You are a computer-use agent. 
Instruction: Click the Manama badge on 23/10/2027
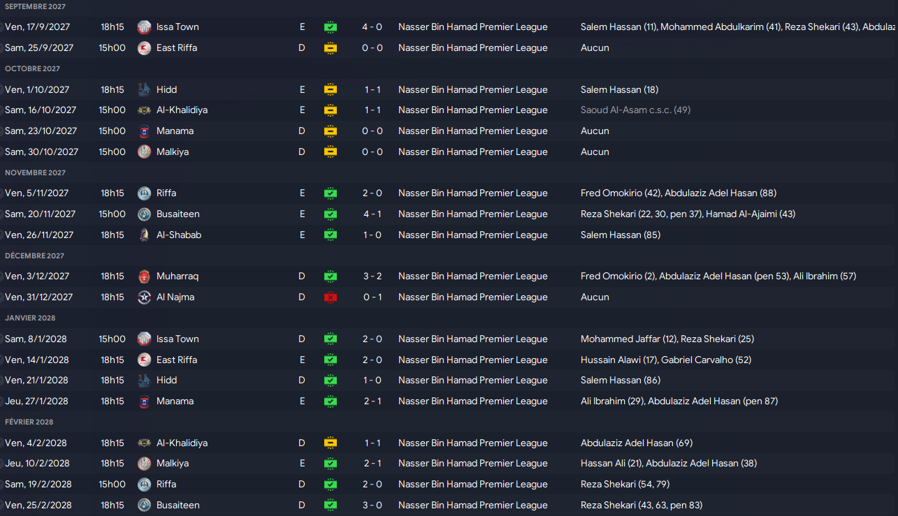click(x=144, y=131)
